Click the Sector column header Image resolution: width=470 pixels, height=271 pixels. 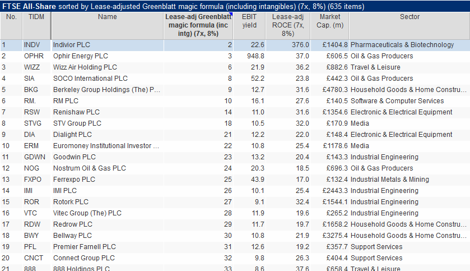click(x=409, y=25)
